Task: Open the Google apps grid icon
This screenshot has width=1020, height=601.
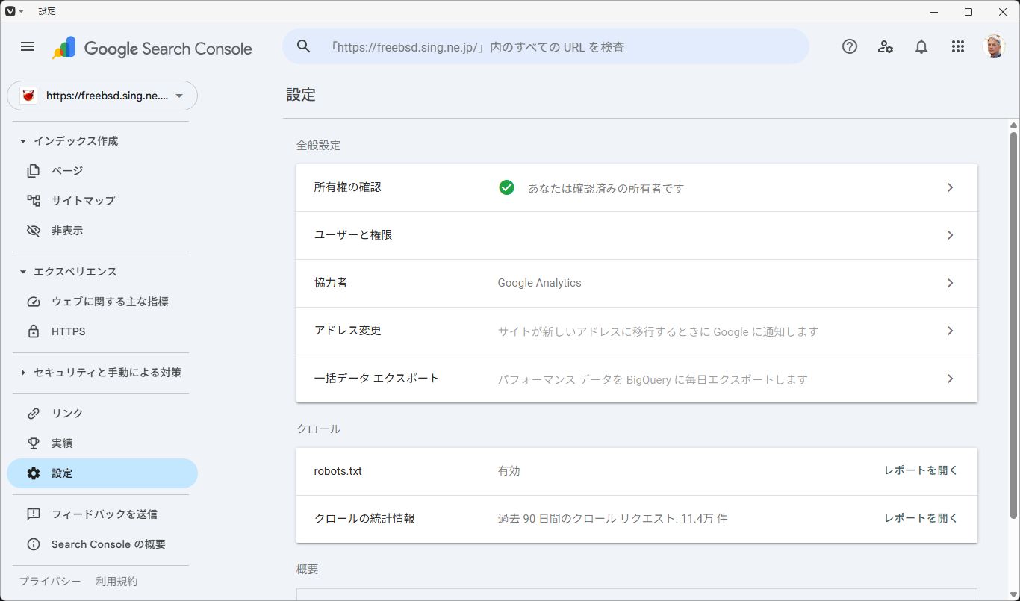Action: pyautogui.click(x=958, y=46)
